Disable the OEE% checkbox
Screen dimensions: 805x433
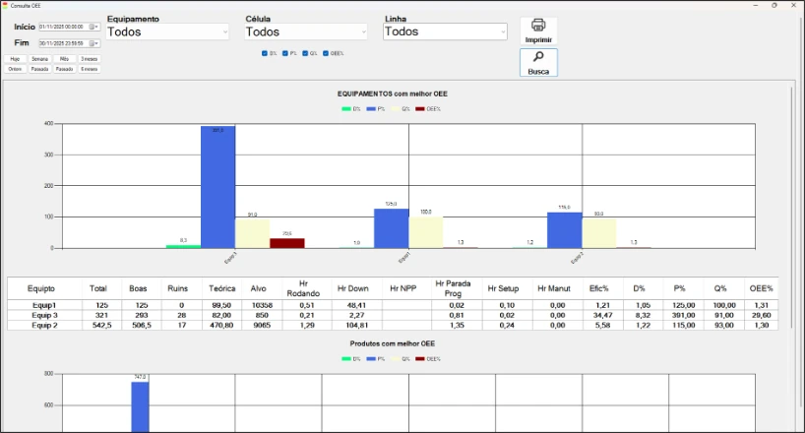click(x=326, y=52)
